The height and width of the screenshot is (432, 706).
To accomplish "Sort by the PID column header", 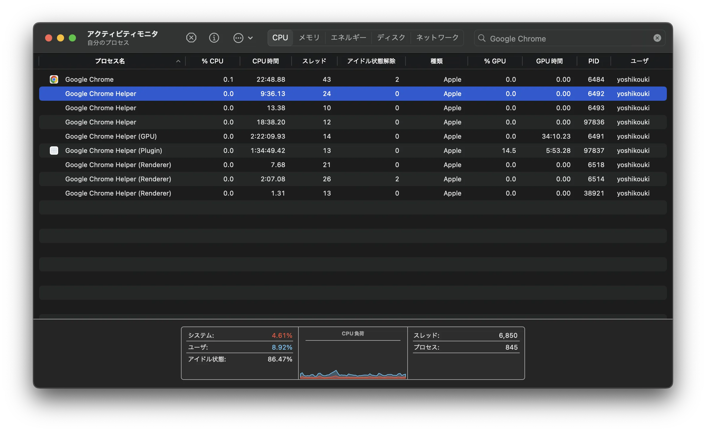I will [594, 61].
